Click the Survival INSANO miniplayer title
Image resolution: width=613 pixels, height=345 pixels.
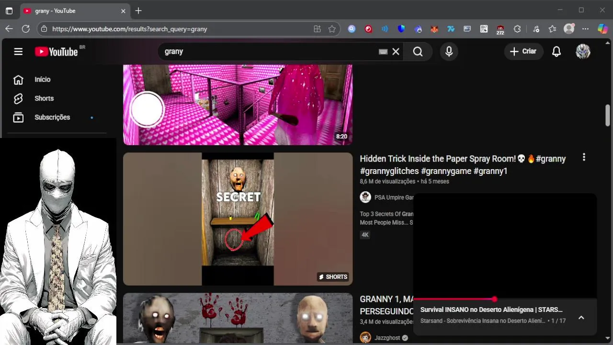pyautogui.click(x=491, y=310)
